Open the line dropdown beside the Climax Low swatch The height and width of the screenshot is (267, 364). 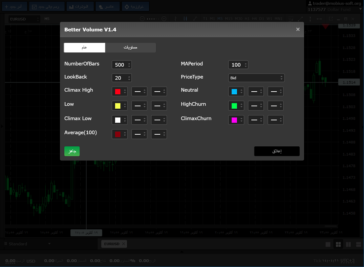tap(139, 120)
